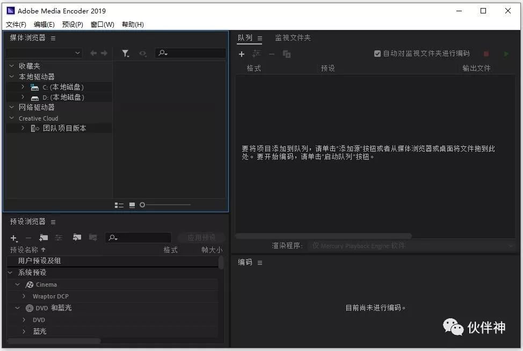
Task: Click the forward arrow in media browser
Action: [x=104, y=53]
